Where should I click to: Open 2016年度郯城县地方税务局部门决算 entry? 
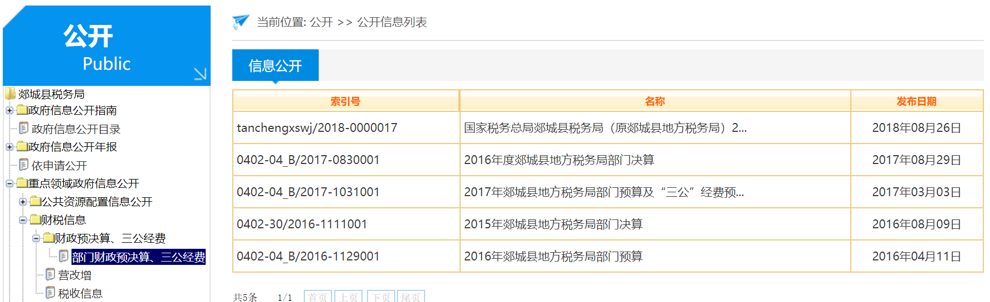click(559, 160)
